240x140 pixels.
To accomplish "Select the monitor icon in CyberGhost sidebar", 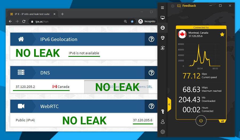I will tap(163, 18).
